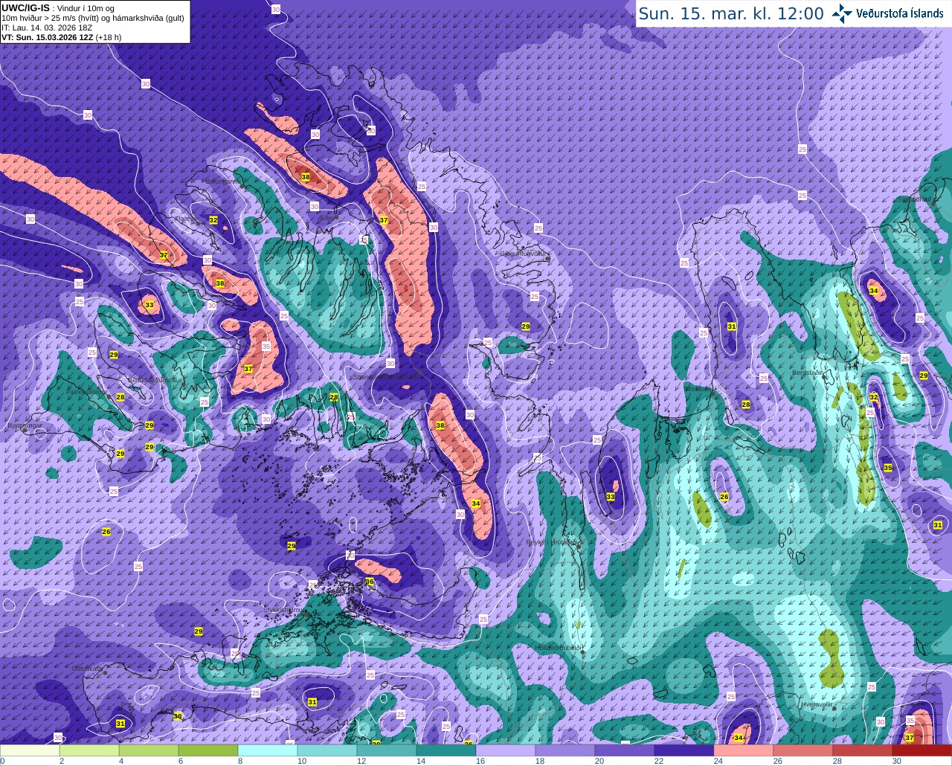Click the Steingrímsfjarðarheiði station label
Screen dimensions: 952x766
tap(387, 376)
